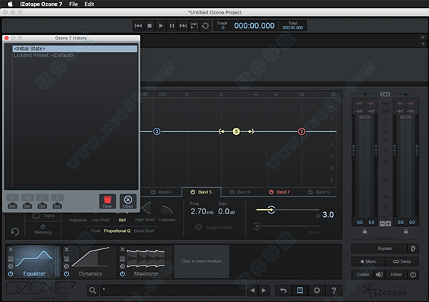Switch to Band 4 tab
Image resolution: width=429 pixels, height=302 pixels.
162,192
